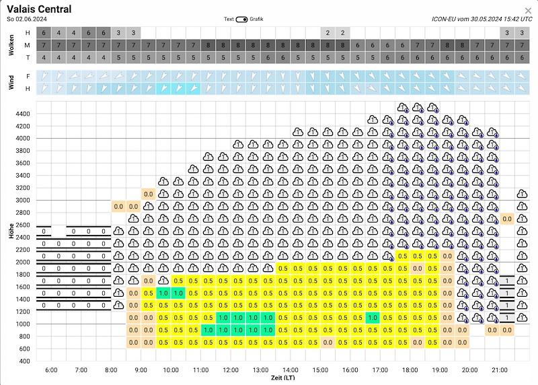Screen dimensions: 538x385
Task: Click the cloud icon at 8:00 and 2400m
Action: [x=118, y=231]
